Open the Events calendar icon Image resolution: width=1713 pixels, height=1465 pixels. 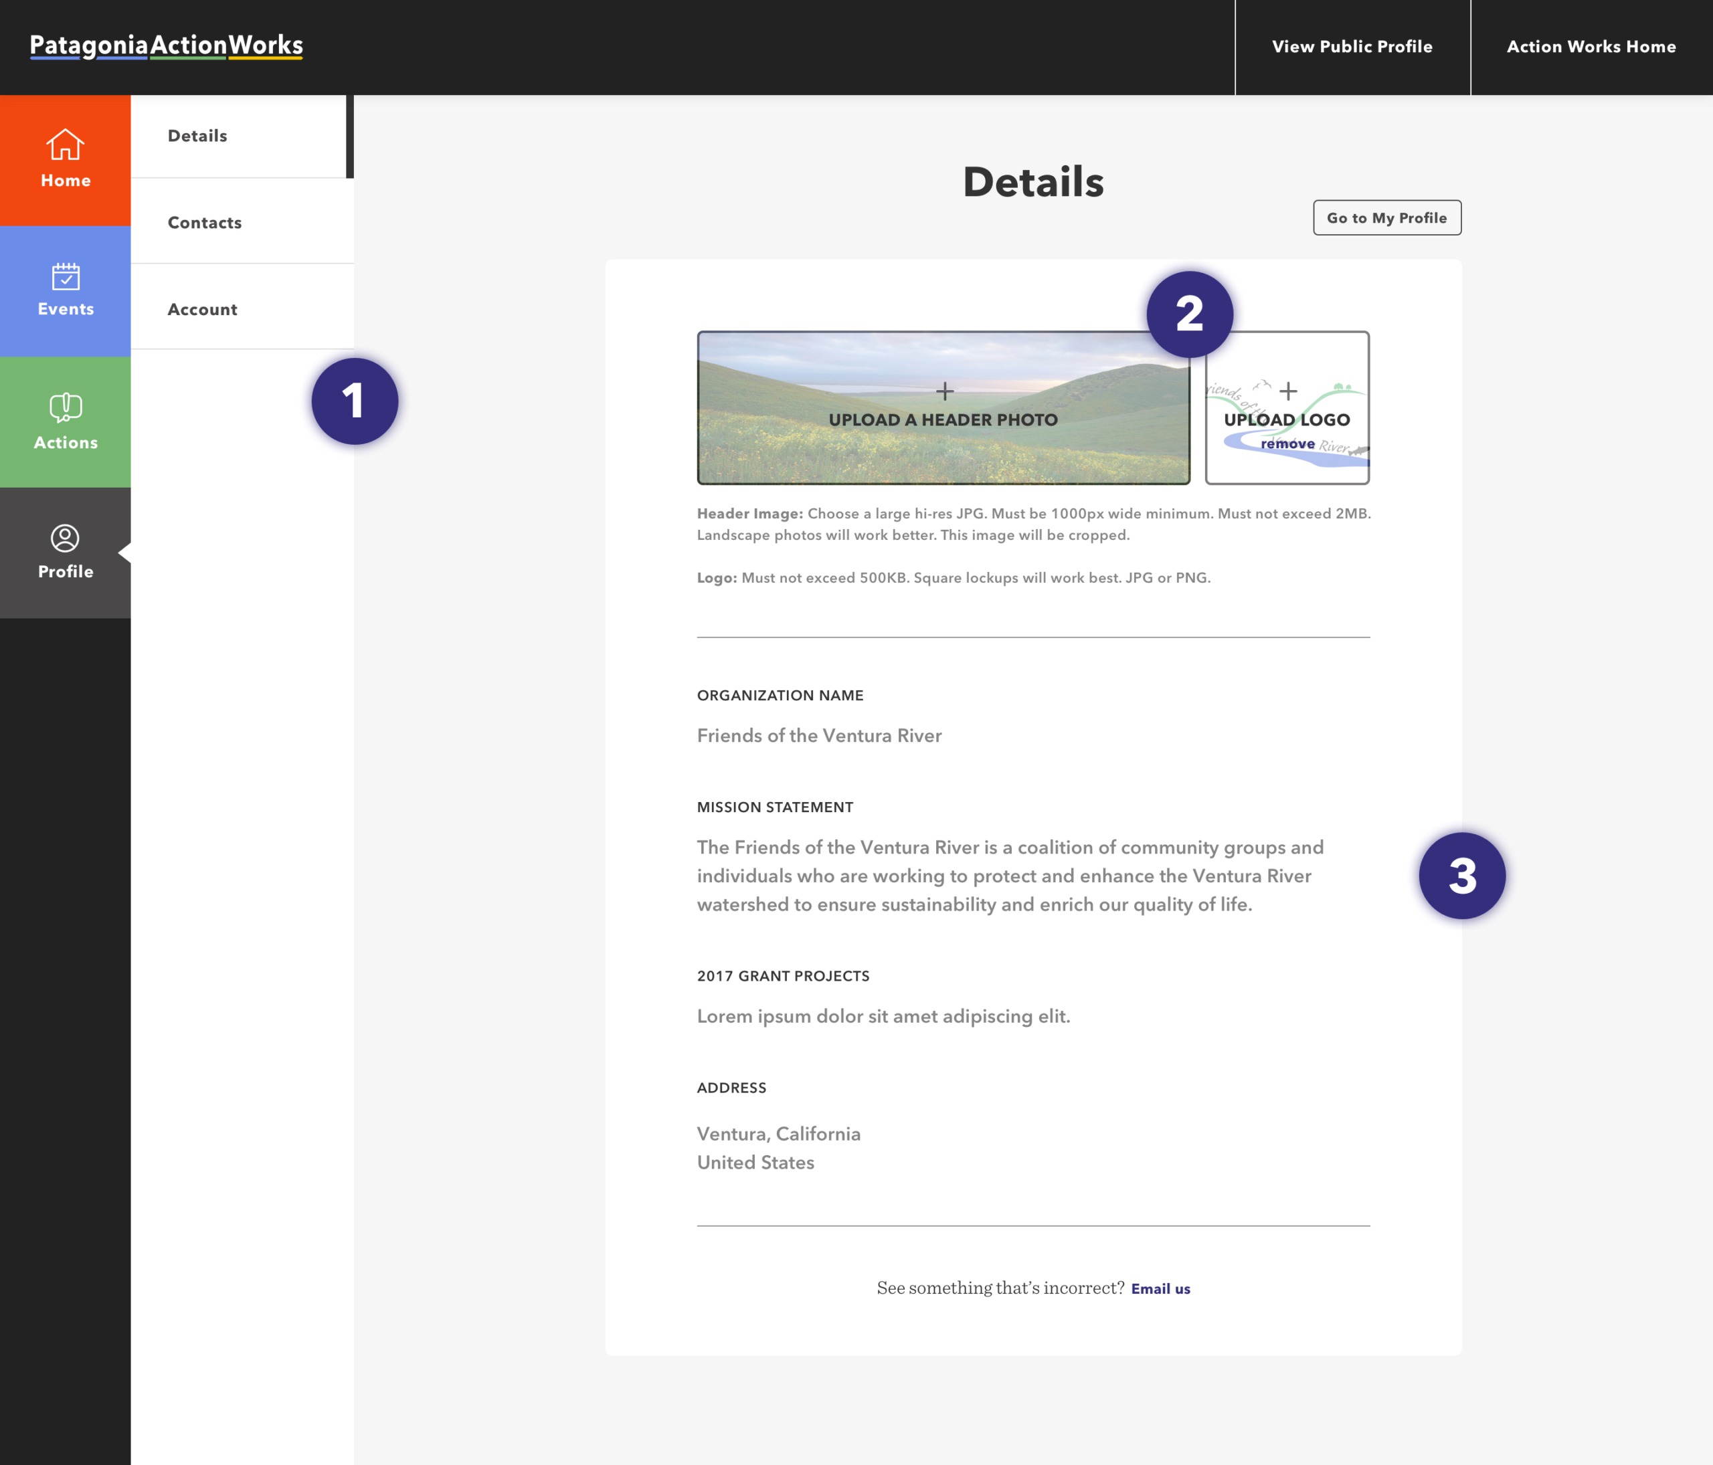tap(66, 277)
